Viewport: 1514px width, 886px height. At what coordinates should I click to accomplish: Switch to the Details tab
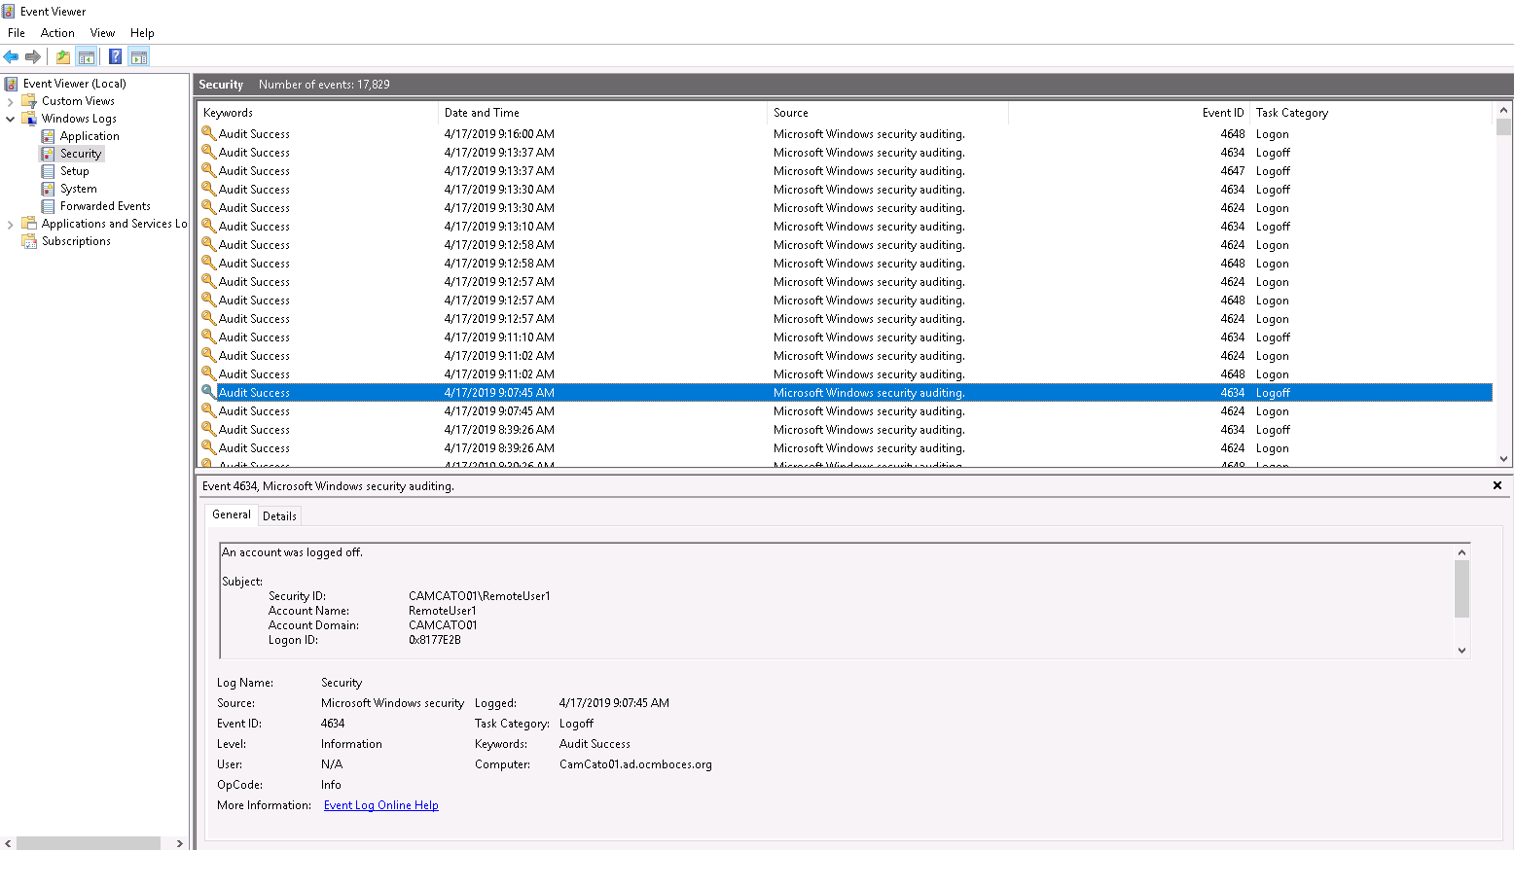pyautogui.click(x=279, y=516)
